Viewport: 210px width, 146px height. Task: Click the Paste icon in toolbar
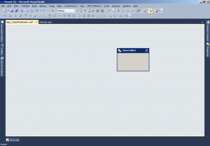31,11
